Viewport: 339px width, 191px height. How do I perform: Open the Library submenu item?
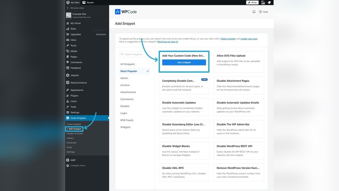[70, 138]
